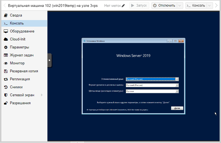Edit tags with the pencil icon
The image size is (221, 143).
123,5
